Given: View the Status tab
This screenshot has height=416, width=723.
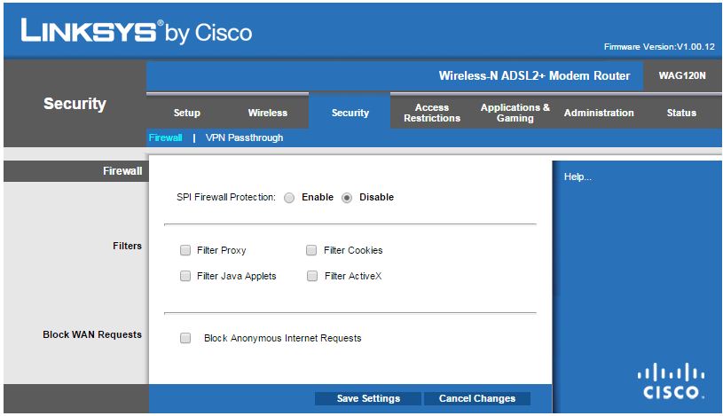Looking at the screenshot, I should coord(681,114).
